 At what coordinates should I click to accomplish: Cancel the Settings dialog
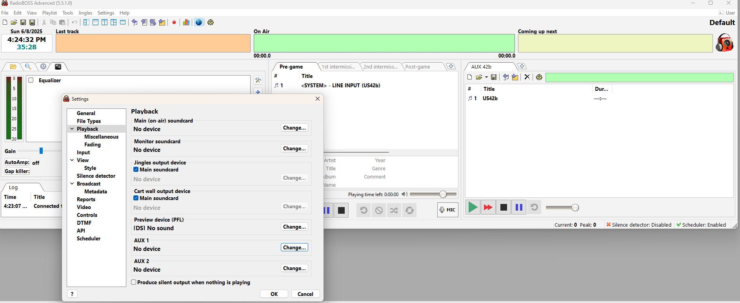[x=305, y=294]
